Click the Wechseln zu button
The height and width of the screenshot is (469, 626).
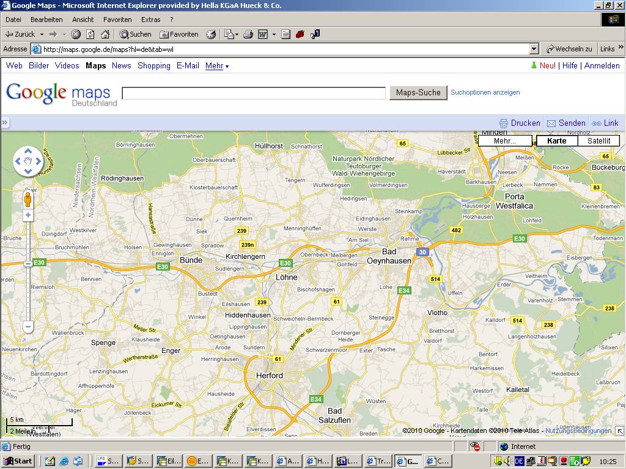pyautogui.click(x=569, y=49)
